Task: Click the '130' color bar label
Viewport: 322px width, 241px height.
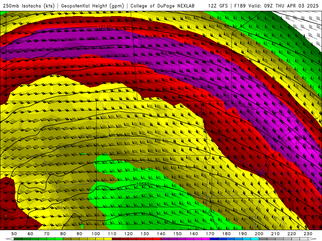Action: click(144, 234)
